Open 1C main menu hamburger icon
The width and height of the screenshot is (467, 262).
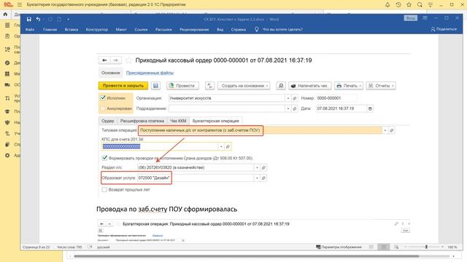(x=20, y=5)
